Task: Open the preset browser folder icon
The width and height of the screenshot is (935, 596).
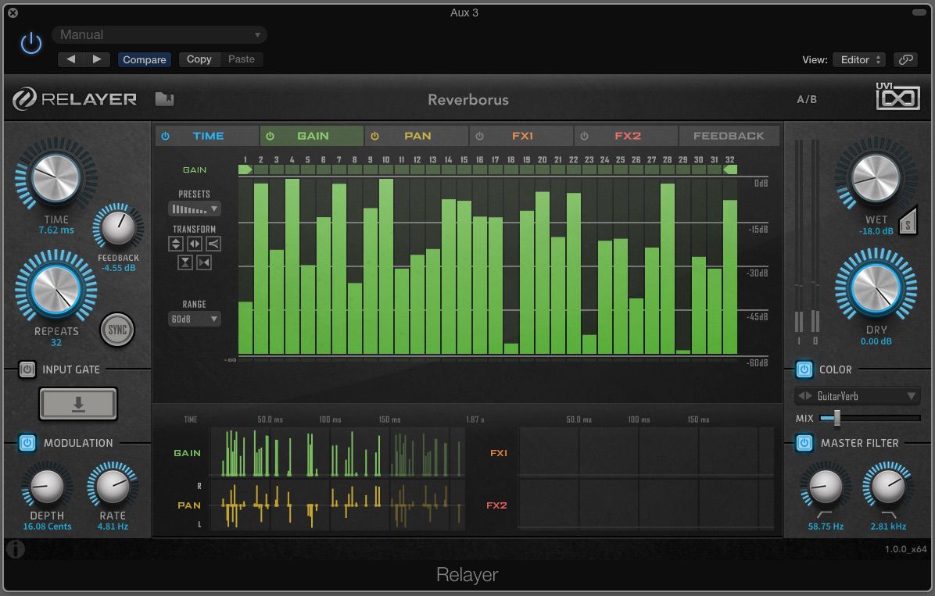Action: [x=164, y=99]
